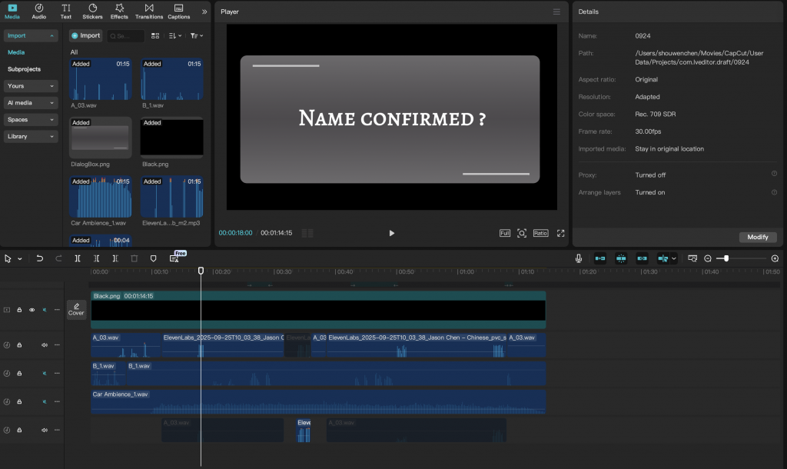Image resolution: width=787 pixels, height=469 pixels.
Task: Open the Effects panel
Action: [119, 11]
